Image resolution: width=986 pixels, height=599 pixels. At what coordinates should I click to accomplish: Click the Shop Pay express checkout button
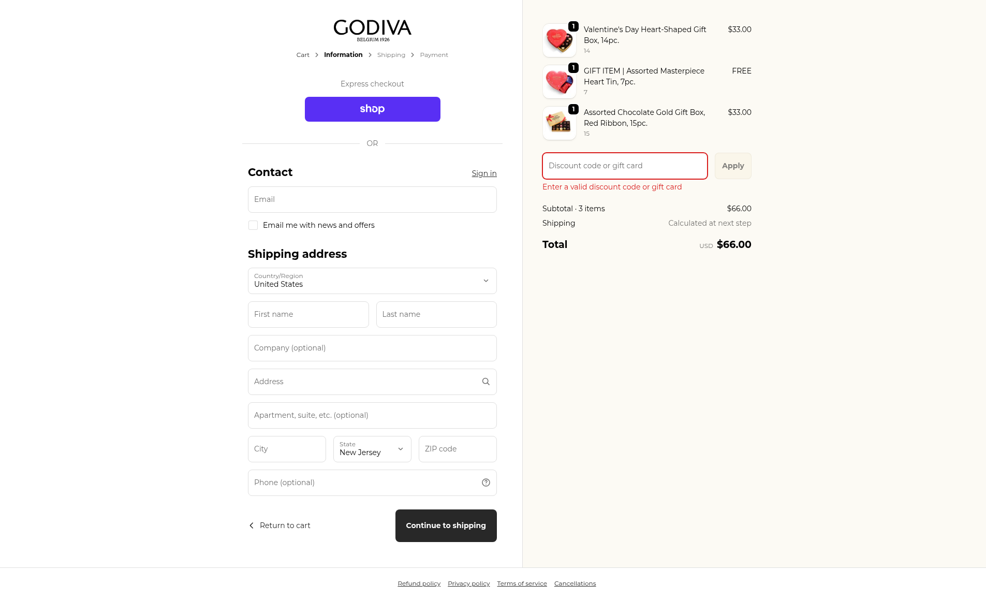(x=372, y=109)
